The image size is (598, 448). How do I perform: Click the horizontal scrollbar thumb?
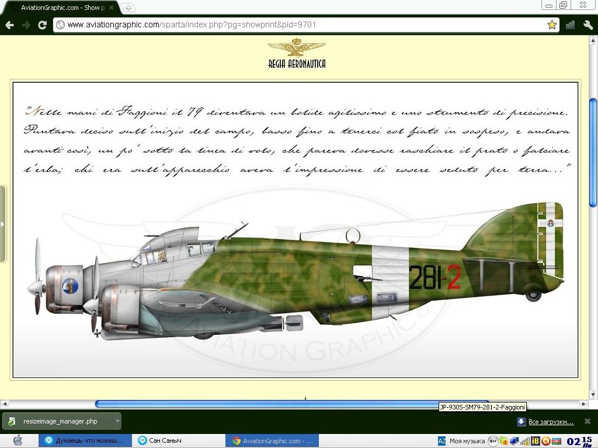[292, 404]
